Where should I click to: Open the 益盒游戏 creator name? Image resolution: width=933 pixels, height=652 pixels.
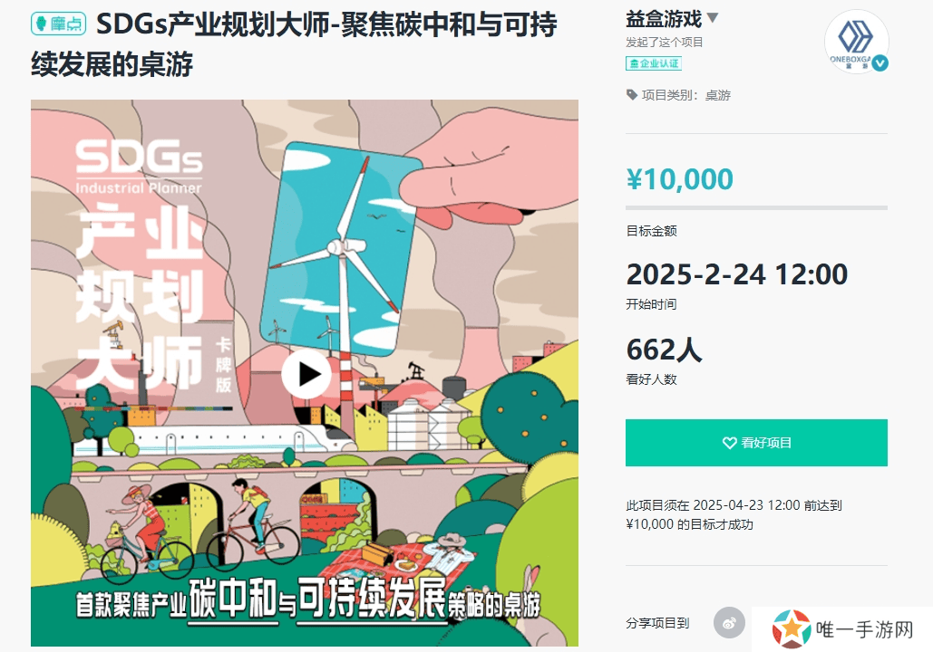point(664,19)
